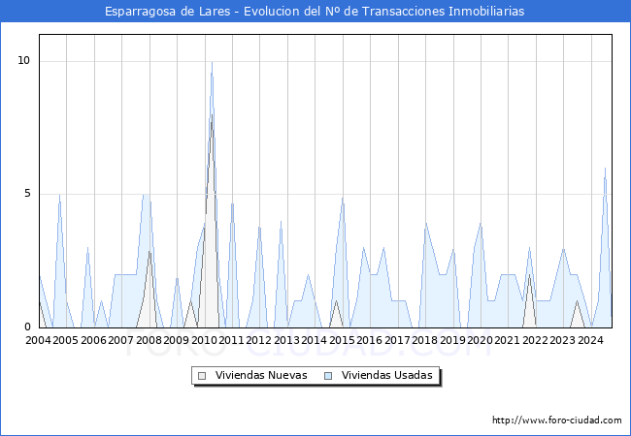This screenshot has width=631, height=436.
Task: Click the 2008 new homes gray peak
Action: pos(149,252)
